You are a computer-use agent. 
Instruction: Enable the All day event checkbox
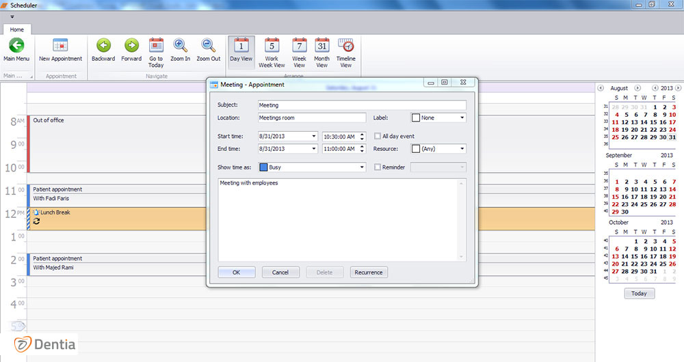[x=378, y=137]
